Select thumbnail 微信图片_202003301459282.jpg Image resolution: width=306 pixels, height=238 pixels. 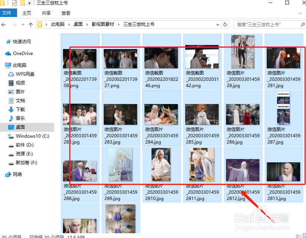[x=80, y=114]
